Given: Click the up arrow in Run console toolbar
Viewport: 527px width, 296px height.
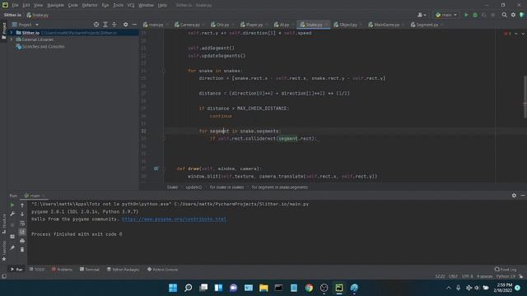Looking at the screenshot, I should pyautogui.click(x=22, y=205).
